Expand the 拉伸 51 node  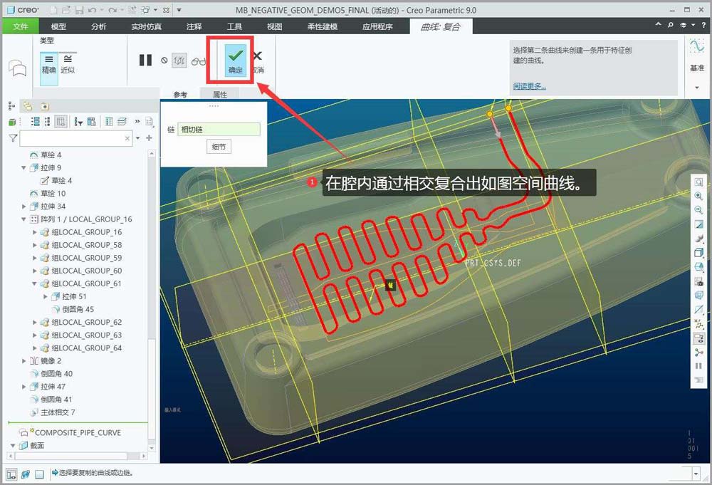pyautogui.click(x=45, y=296)
